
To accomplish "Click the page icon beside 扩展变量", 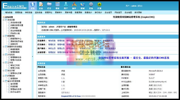I will pyautogui.click(x=9, y=28).
